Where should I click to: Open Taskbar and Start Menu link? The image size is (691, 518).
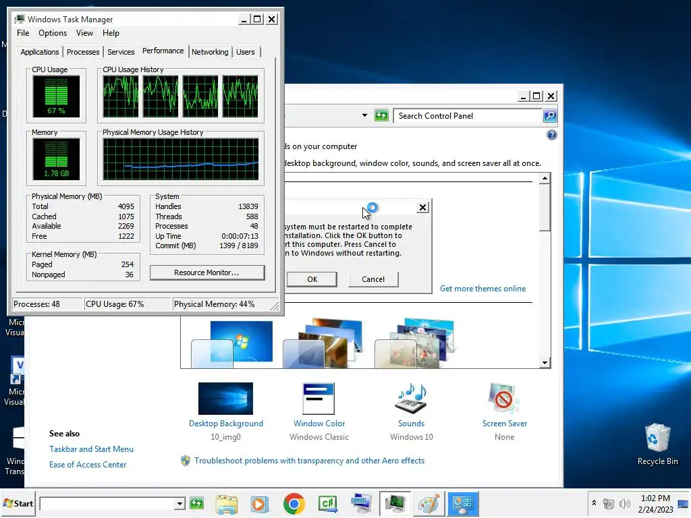91,449
